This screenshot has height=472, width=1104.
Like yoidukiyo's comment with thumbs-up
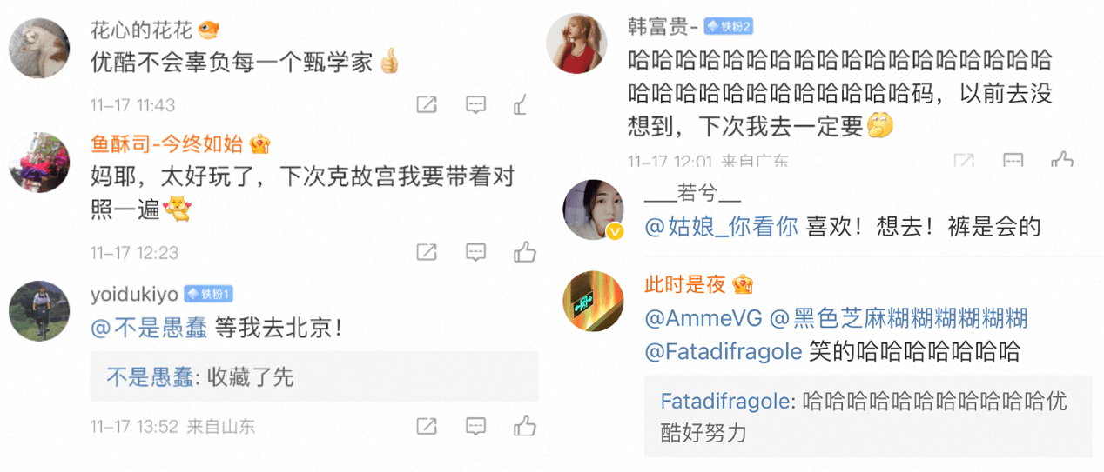[x=524, y=426]
